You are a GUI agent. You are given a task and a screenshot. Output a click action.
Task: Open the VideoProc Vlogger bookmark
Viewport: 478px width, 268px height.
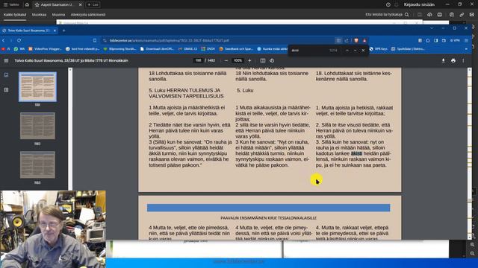[x=45, y=48]
